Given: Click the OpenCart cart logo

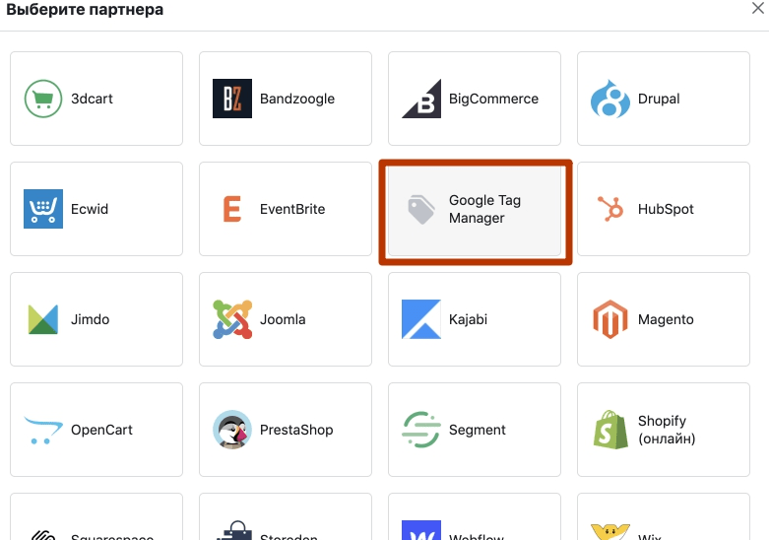Looking at the screenshot, I should click(x=43, y=430).
